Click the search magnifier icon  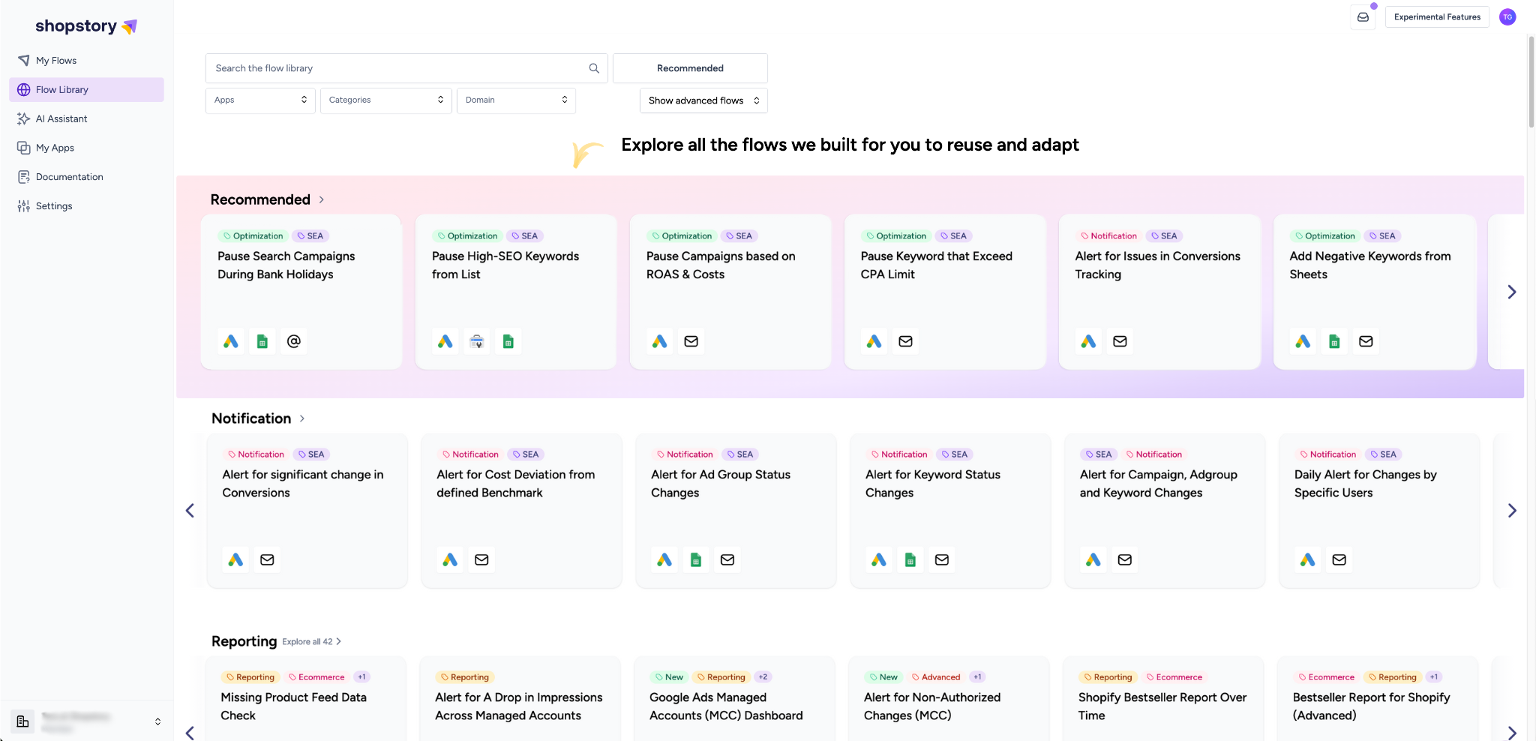click(594, 68)
